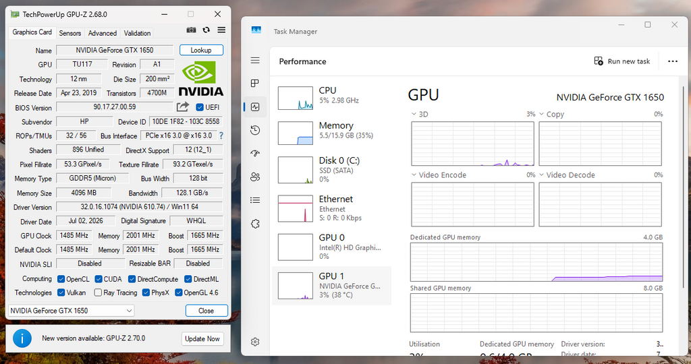Open the Services page icon in sidebar
Viewport: 691px width, 364px height.
pyautogui.click(x=255, y=224)
